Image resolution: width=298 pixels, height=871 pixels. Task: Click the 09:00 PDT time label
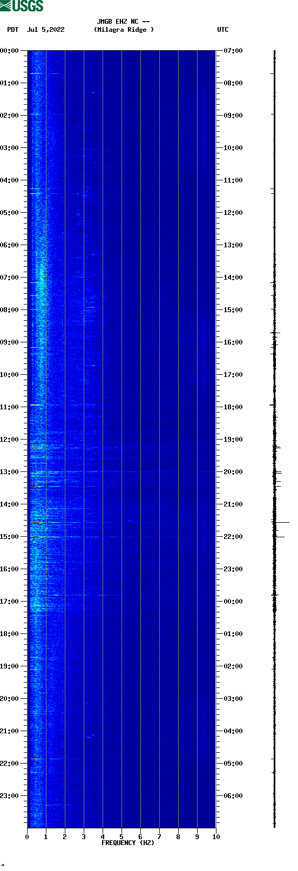[x=10, y=342]
